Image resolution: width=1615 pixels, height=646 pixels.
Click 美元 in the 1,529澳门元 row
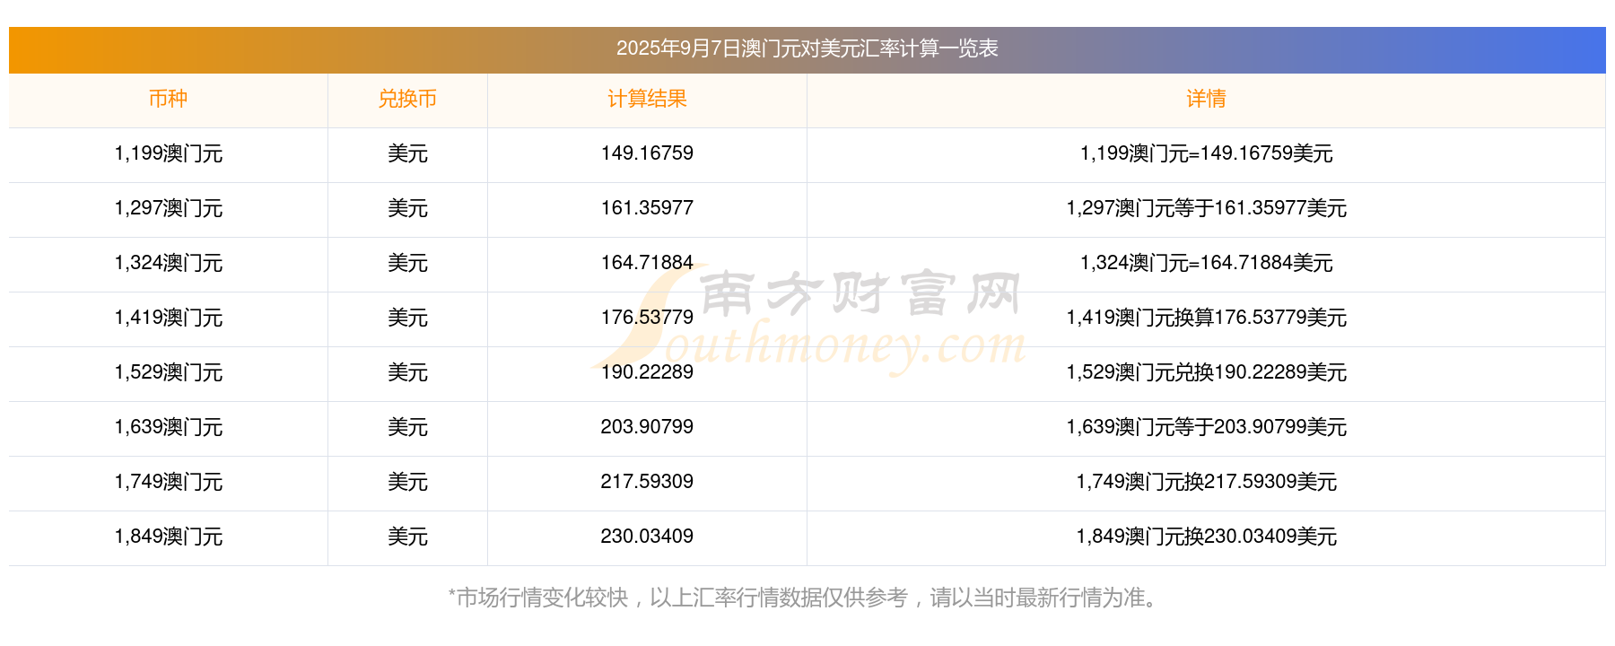[407, 372]
